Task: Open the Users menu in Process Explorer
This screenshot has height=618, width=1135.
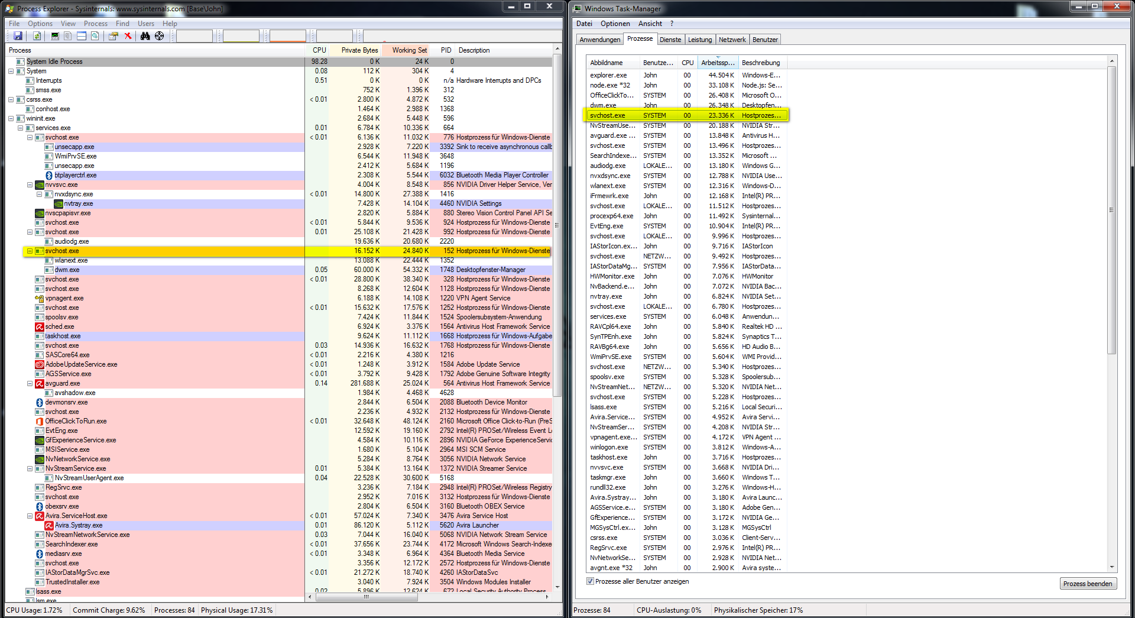Action: coord(146,24)
